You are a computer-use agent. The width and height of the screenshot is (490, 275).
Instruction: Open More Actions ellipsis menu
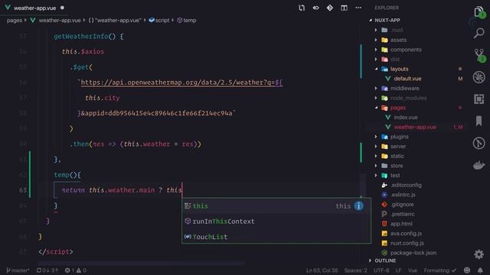pos(358,8)
